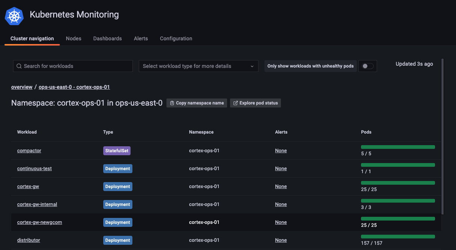The height and width of the screenshot is (250, 456).
Task: Click the external link icon in Explore pod status
Action: tap(235, 103)
